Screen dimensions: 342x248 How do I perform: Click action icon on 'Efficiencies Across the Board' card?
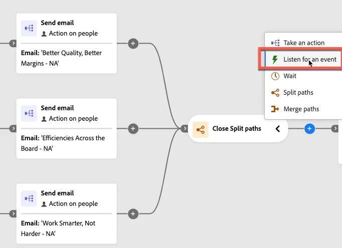[29, 114]
